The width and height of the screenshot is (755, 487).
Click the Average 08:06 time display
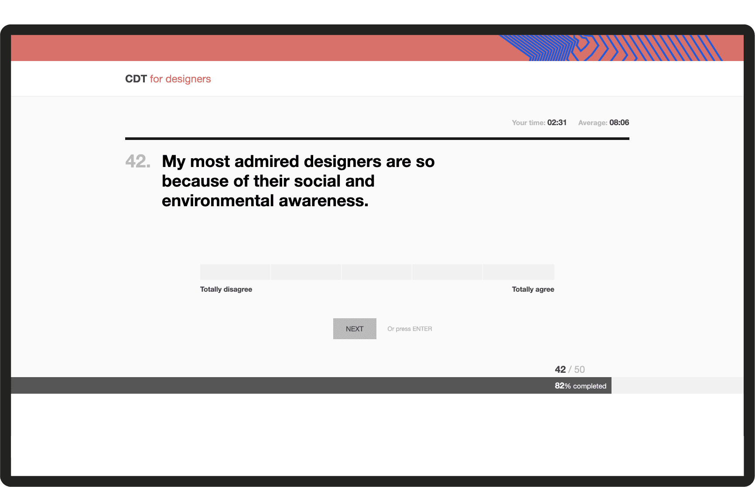pos(603,123)
